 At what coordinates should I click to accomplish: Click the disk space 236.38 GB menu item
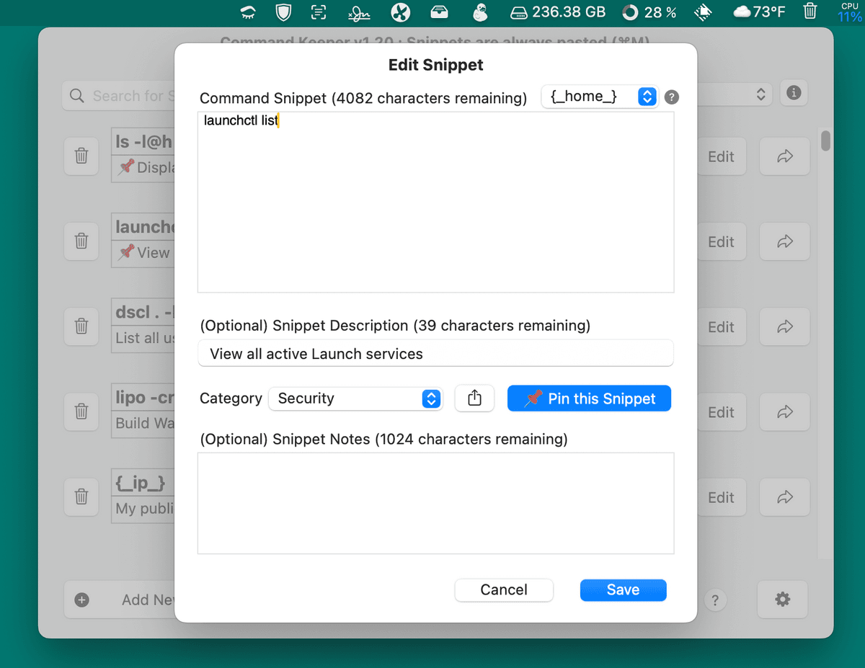click(x=557, y=12)
